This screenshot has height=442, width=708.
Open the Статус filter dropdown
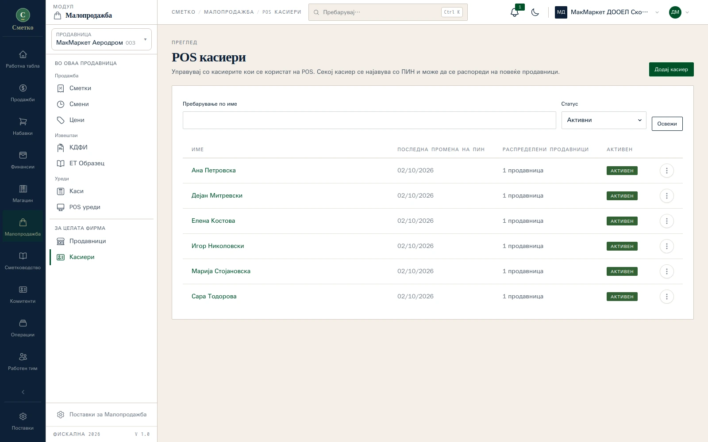pyautogui.click(x=604, y=120)
